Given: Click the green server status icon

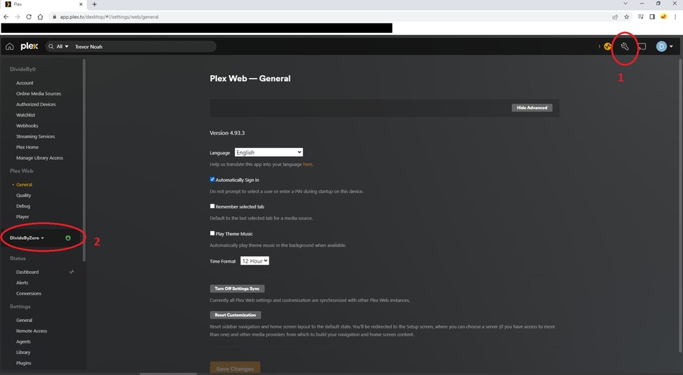Looking at the screenshot, I should [68, 238].
